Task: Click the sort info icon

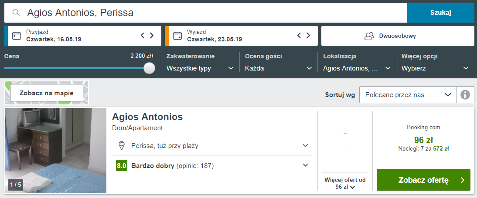Action: point(465,94)
